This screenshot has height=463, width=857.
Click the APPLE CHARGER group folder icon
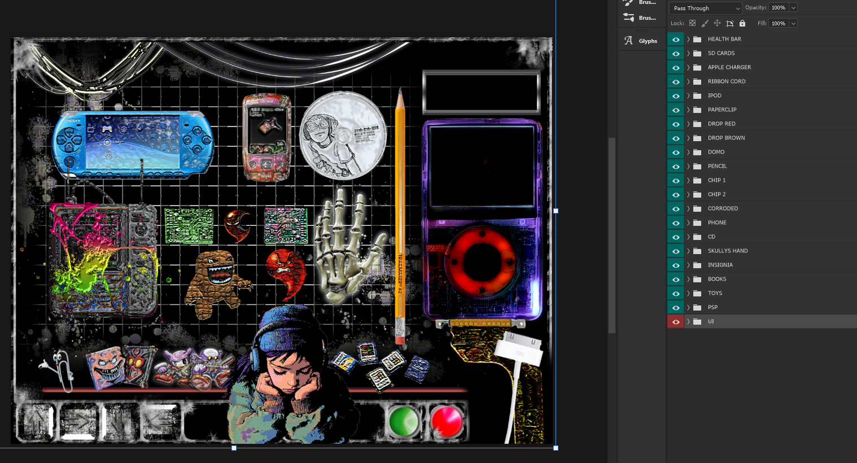click(x=697, y=67)
